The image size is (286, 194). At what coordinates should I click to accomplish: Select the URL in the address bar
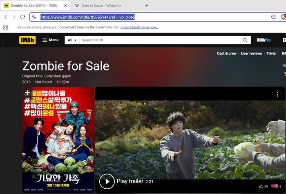click(x=87, y=17)
